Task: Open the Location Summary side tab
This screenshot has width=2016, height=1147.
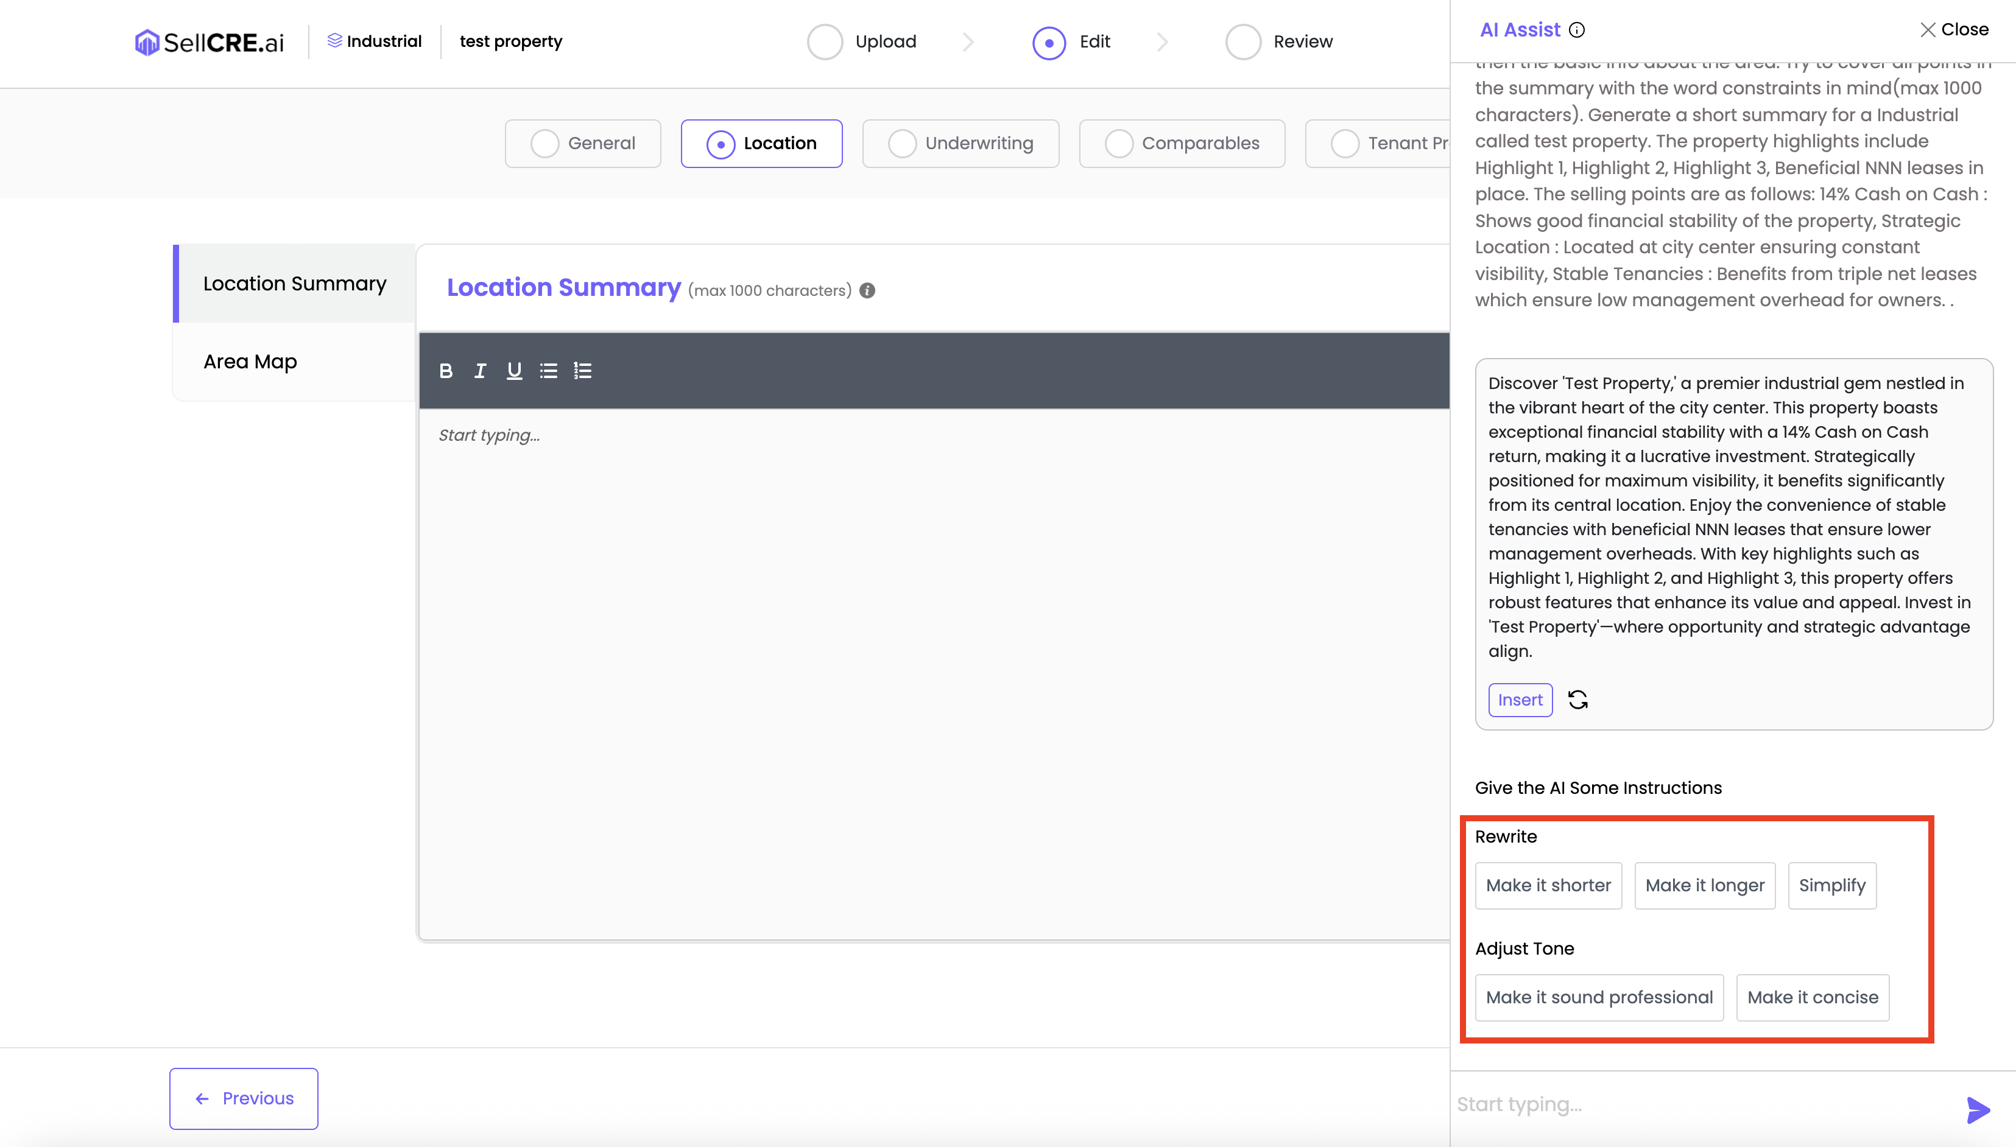Action: (x=294, y=284)
